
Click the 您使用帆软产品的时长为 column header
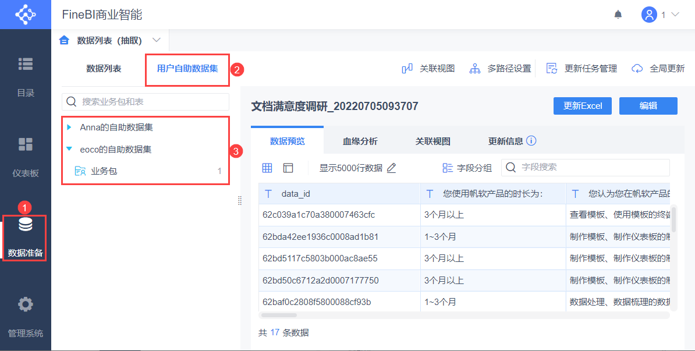tap(494, 194)
